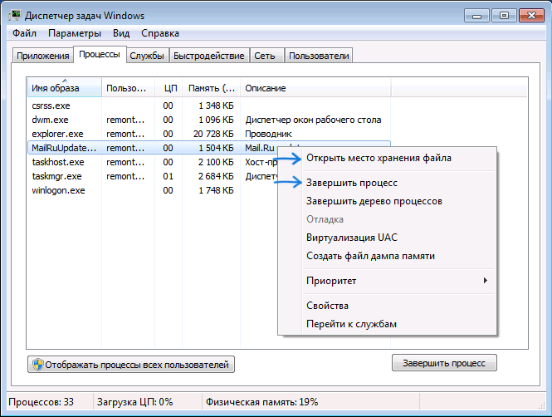Switch to the Службы tab
The image size is (552, 417).
pyautogui.click(x=147, y=56)
